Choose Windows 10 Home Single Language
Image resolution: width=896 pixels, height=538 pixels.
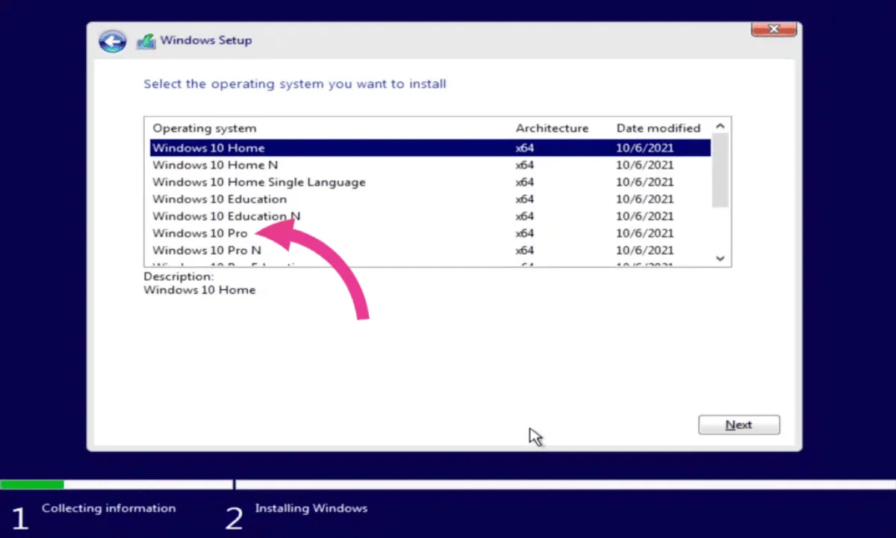[x=430, y=182]
